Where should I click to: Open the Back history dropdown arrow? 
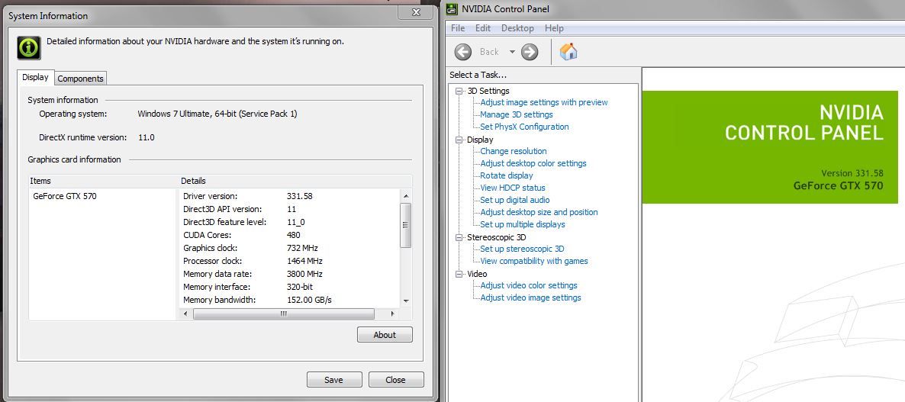[x=513, y=52]
